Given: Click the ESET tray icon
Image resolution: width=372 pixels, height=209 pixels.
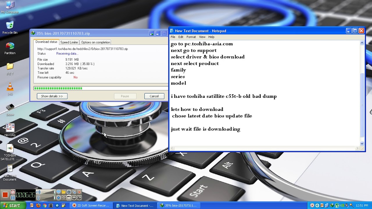Looking at the screenshot, I should 317,205.
